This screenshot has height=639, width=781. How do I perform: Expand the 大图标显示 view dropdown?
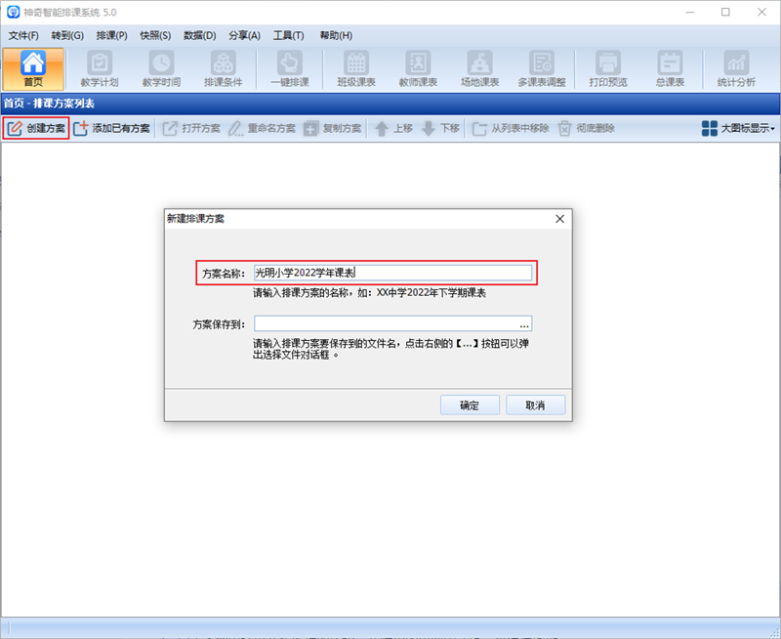(x=738, y=128)
